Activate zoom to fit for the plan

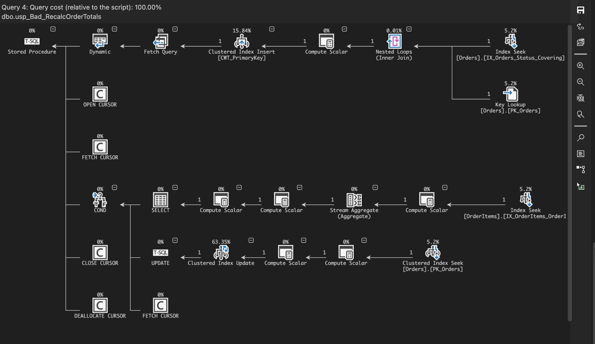pos(581,98)
